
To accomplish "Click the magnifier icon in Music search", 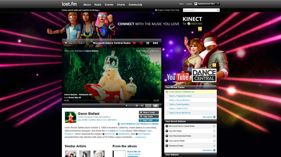I will tap(218, 10).
